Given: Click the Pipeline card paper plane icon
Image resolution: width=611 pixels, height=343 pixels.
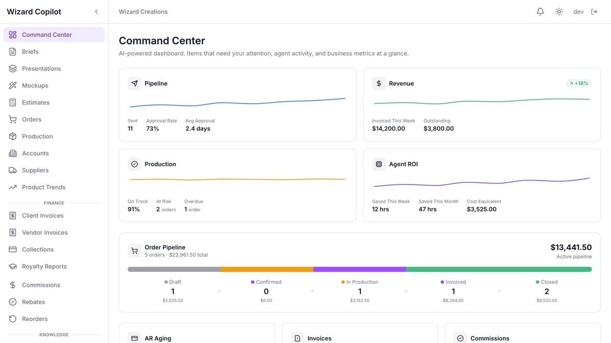Looking at the screenshot, I should pos(134,83).
